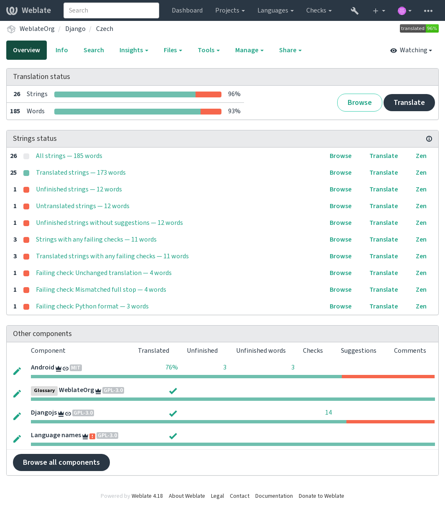Switch to the Search tab
The image size is (445, 512).
coord(94,50)
